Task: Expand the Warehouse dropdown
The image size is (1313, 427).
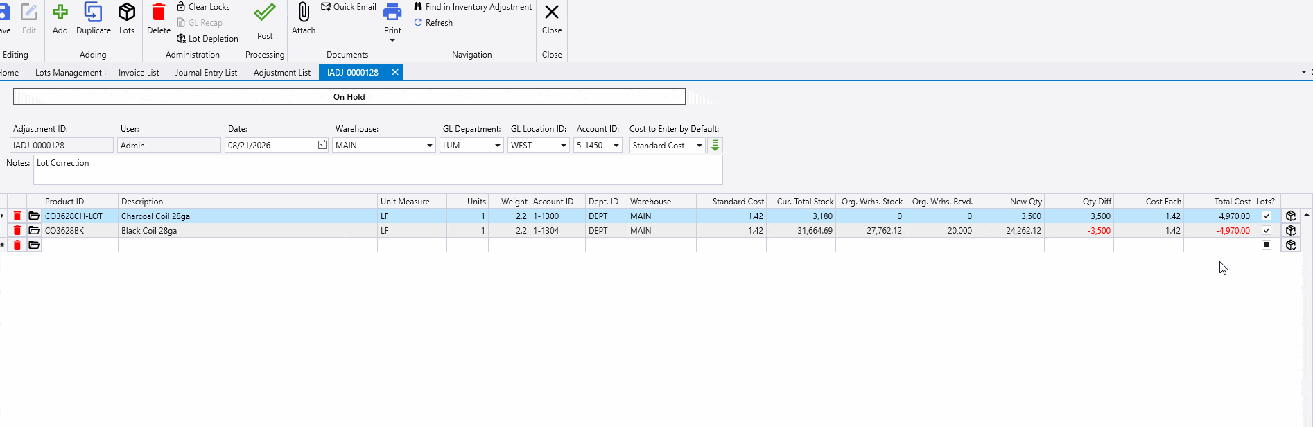Action: pyautogui.click(x=430, y=146)
